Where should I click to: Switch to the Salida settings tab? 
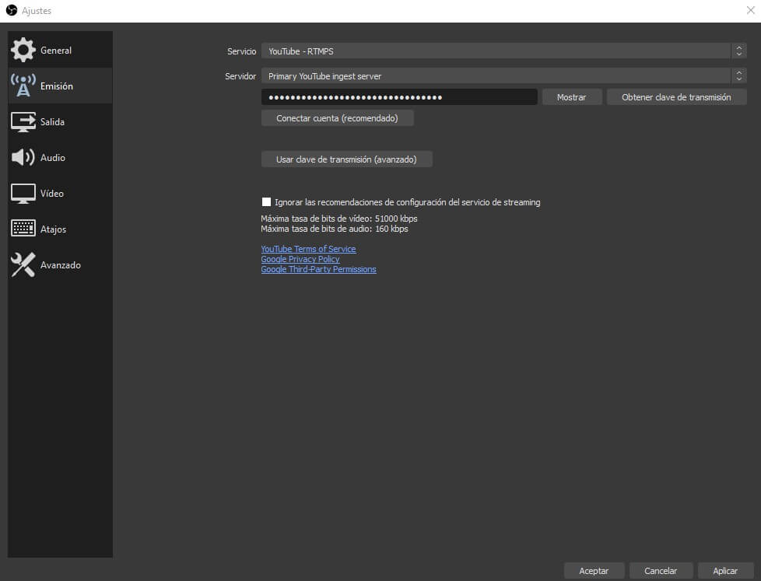pos(54,121)
